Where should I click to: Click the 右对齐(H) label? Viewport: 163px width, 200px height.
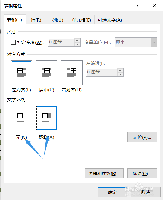[x=72, y=90]
